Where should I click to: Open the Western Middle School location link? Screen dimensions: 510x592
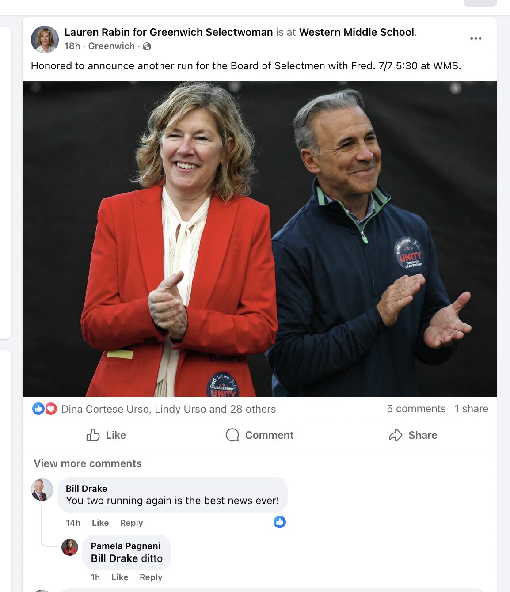[357, 32]
